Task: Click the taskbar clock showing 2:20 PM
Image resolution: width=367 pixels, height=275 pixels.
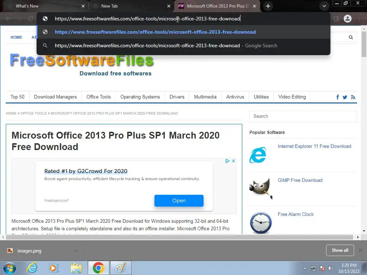Action: [x=349, y=268]
